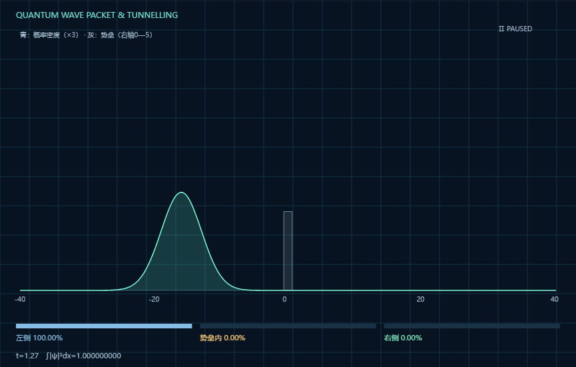Click the pause icon next to PAUSED
The image size is (576, 367).
click(501, 29)
